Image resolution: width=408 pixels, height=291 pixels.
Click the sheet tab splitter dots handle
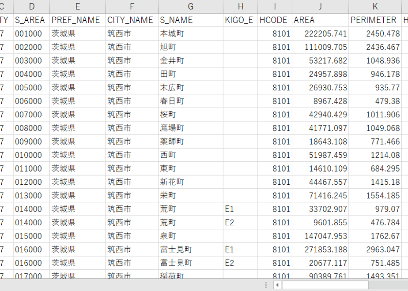(266, 285)
